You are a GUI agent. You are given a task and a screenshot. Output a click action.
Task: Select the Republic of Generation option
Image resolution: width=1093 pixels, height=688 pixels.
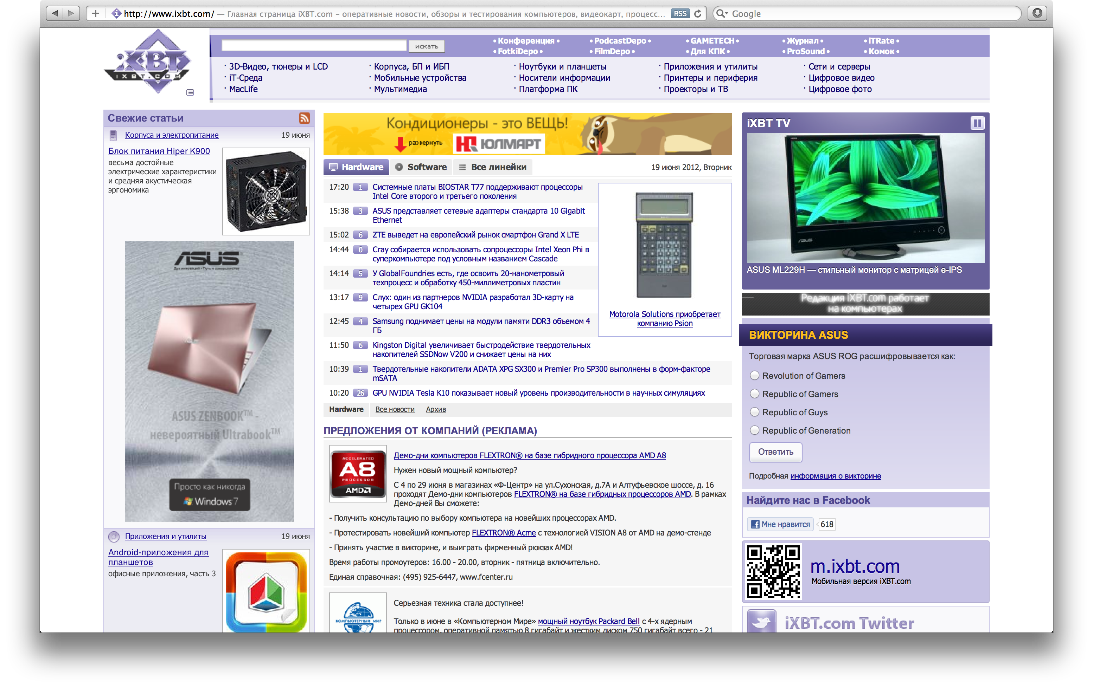coord(754,430)
